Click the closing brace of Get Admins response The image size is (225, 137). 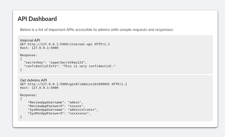pyautogui.click(x=21, y=117)
